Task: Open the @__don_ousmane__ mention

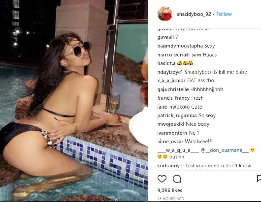Action: [x=225, y=150]
